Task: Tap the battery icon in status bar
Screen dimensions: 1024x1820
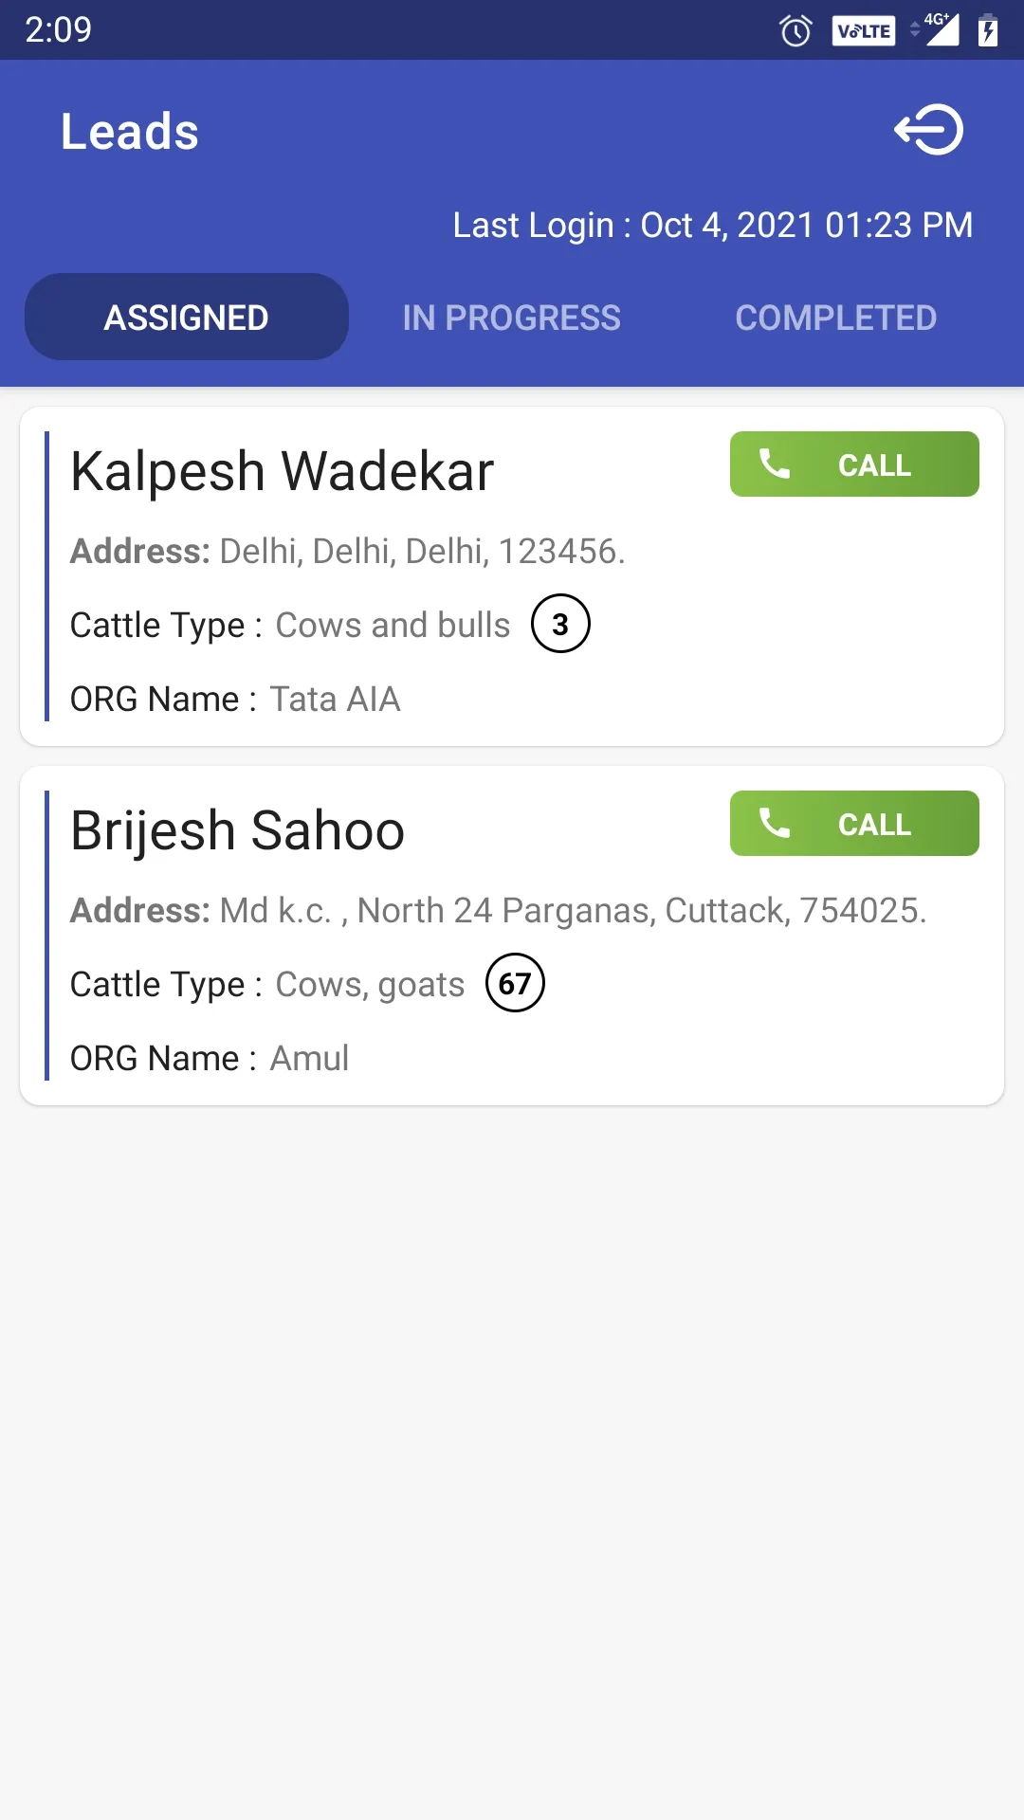Action: tap(988, 30)
